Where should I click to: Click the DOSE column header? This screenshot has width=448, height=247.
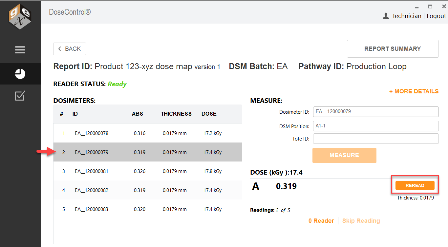point(209,114)
